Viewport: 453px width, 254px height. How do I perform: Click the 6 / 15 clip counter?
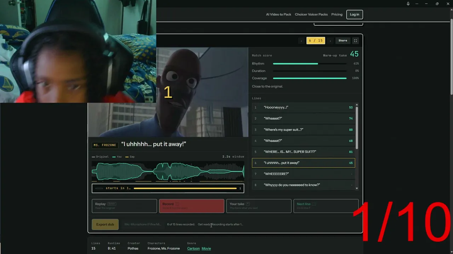(316, 41)
